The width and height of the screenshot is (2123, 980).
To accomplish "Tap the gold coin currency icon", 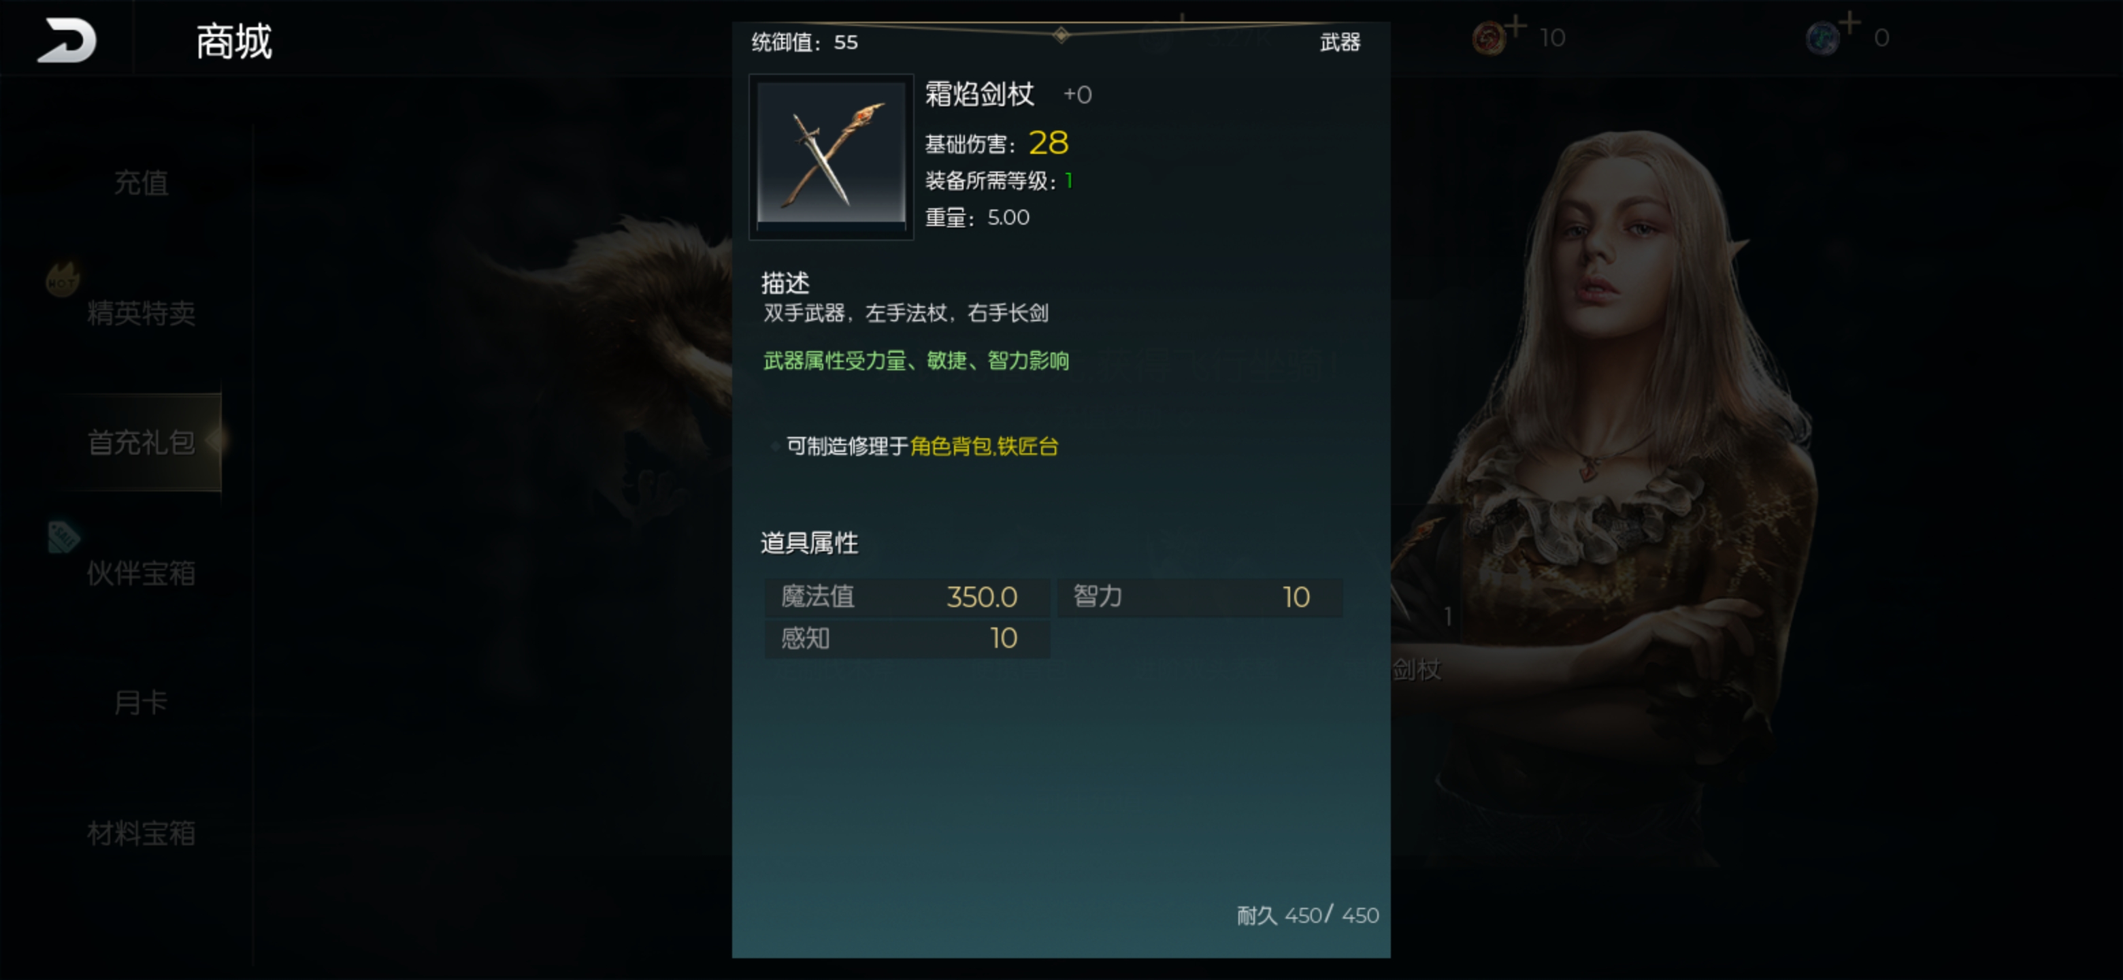I will (x=1488, y=39).
